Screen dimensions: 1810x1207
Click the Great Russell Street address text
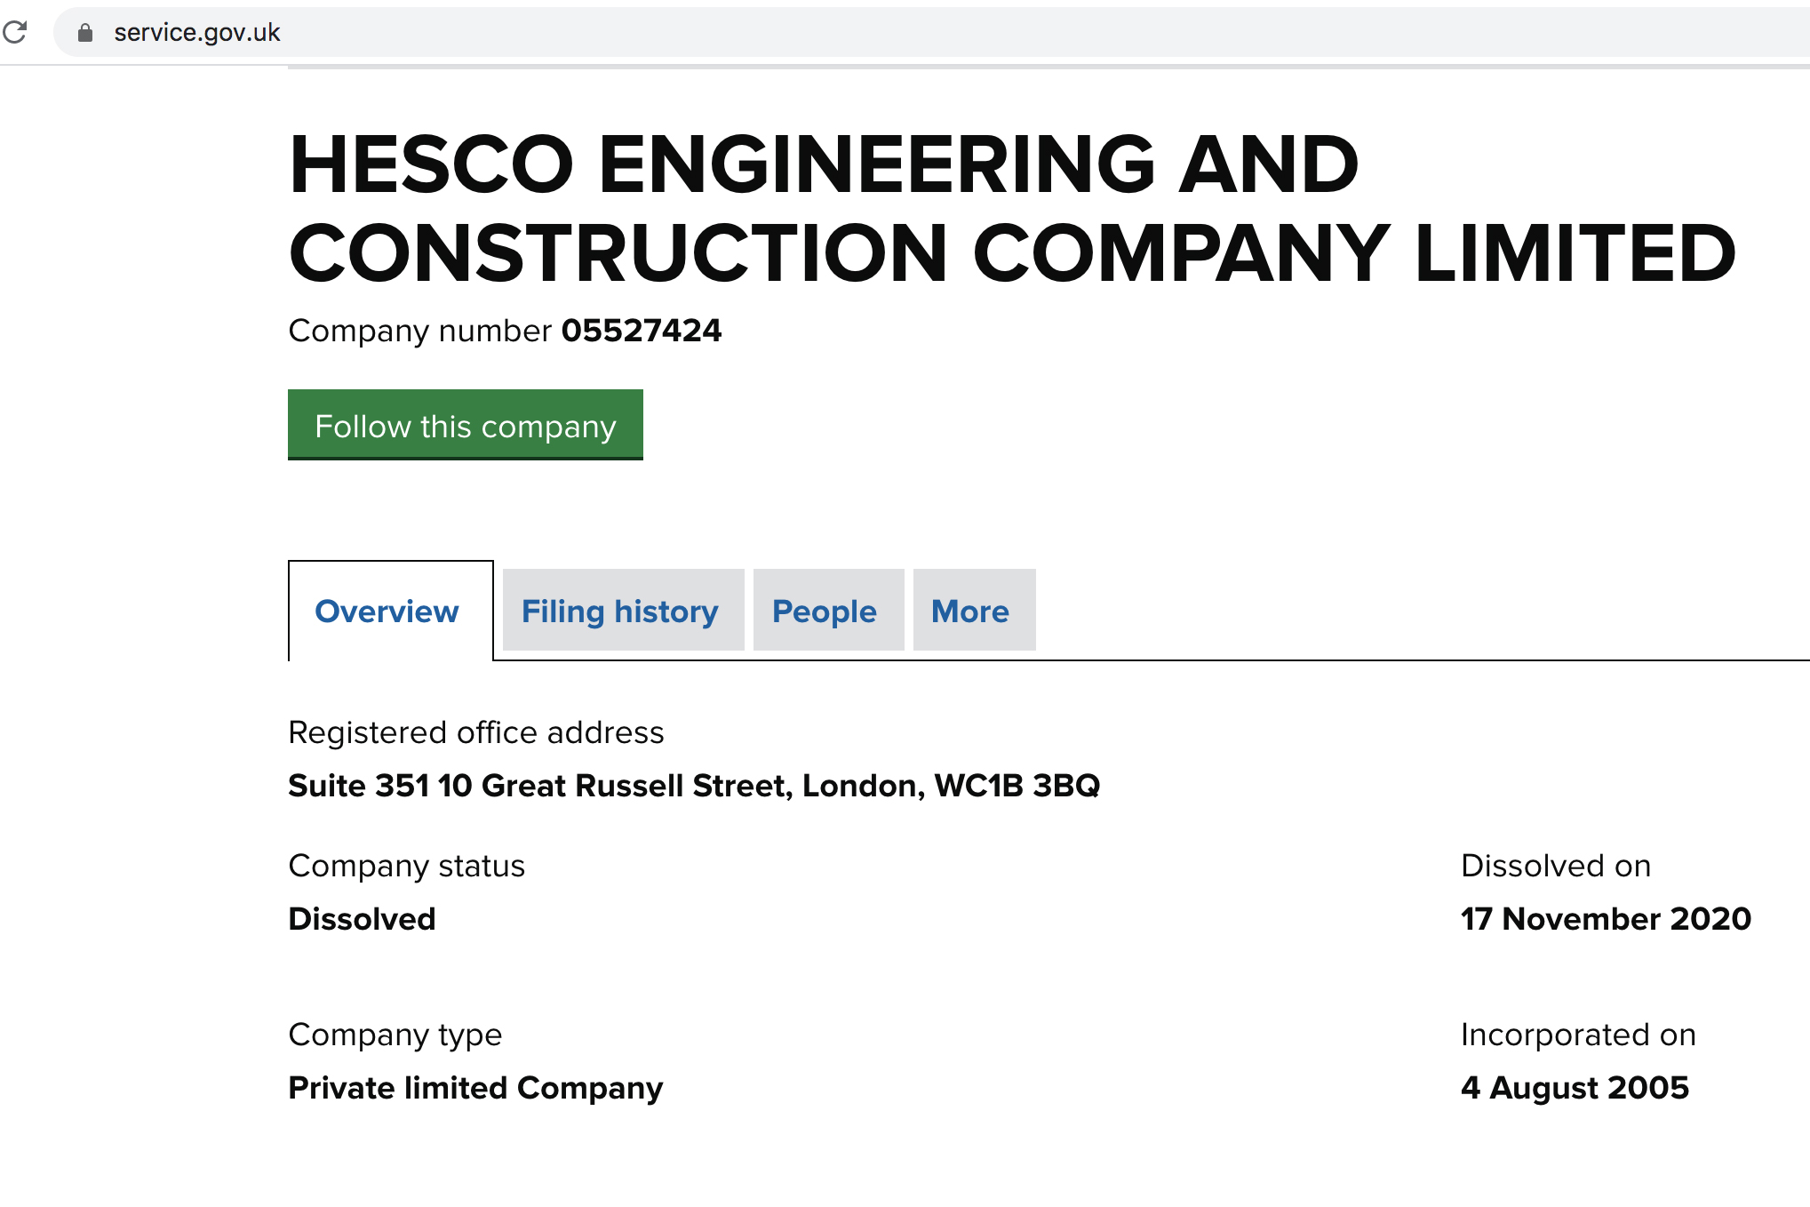point(694,786)
